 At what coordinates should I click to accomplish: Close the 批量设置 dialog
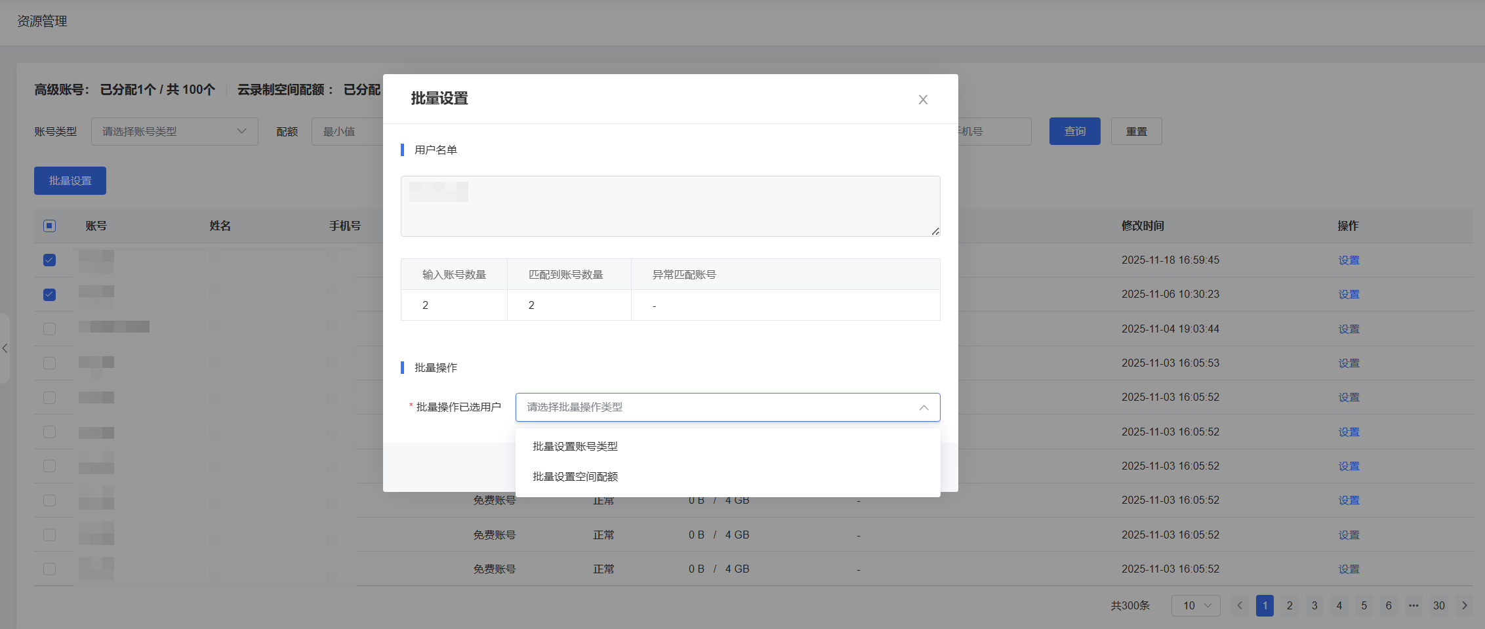pyautogui.click(x=922, y=100)
